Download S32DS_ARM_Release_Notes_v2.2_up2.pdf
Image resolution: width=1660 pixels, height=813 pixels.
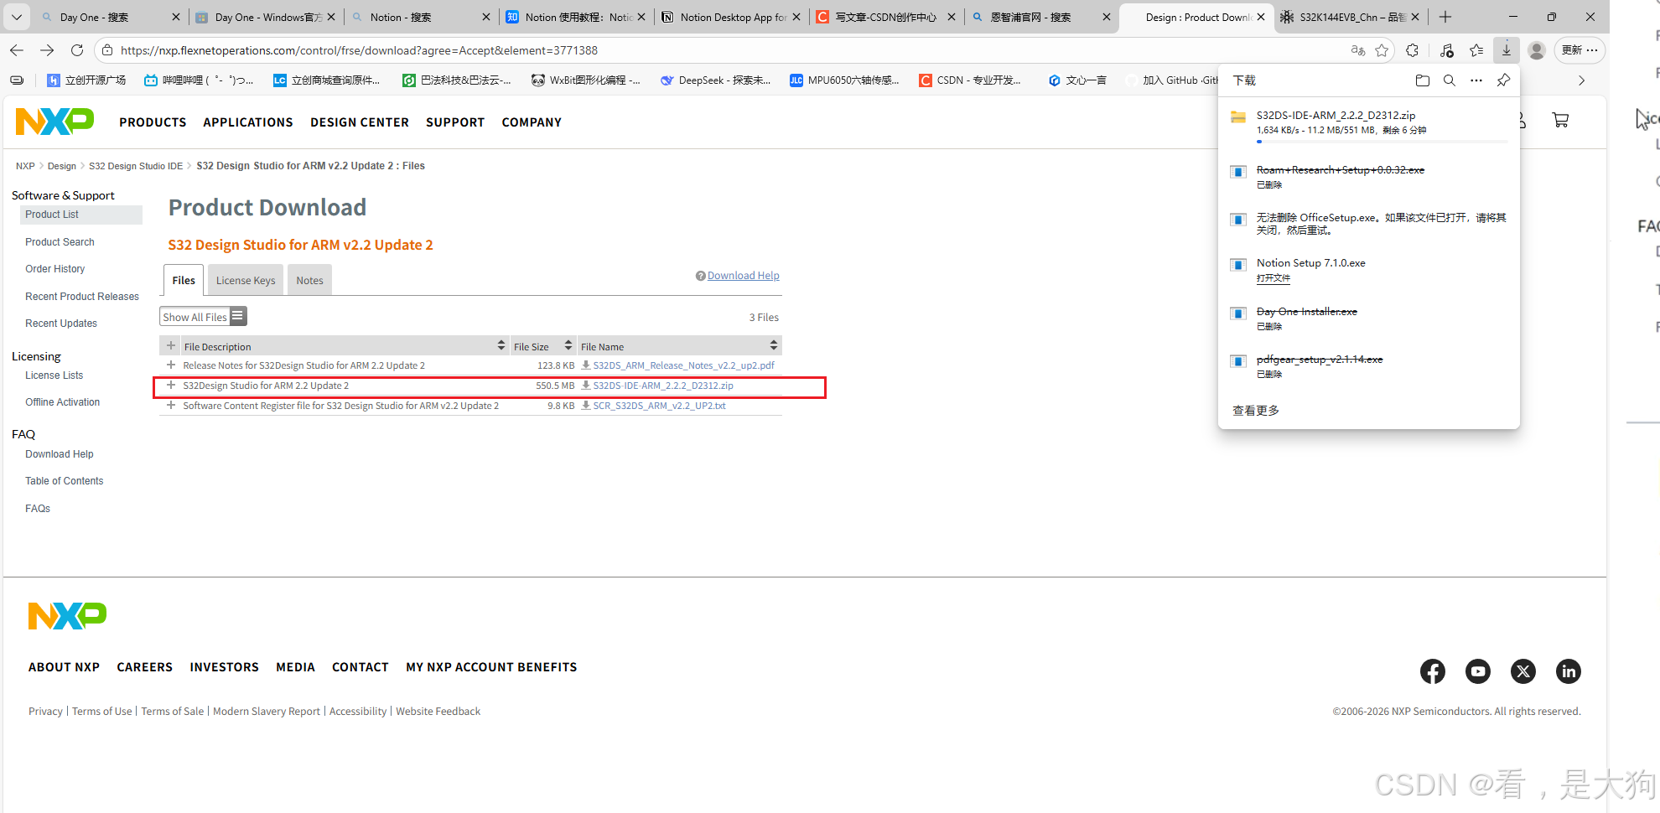pos(683,365)
